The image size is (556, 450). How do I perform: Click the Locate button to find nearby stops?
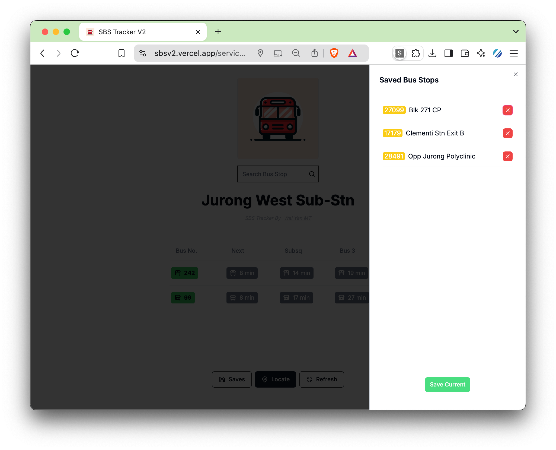[276, 379]
